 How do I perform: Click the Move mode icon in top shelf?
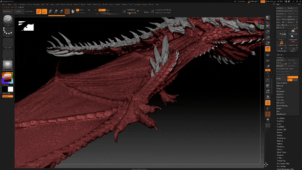point(50,11)
